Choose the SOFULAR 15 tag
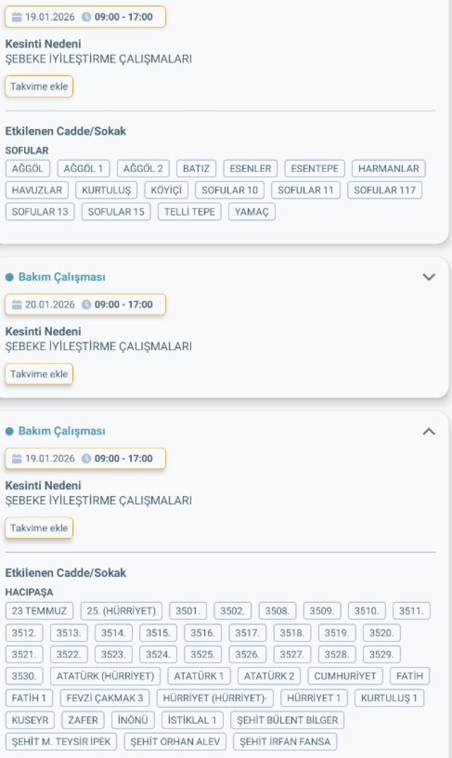 click(x=116, y=212)
